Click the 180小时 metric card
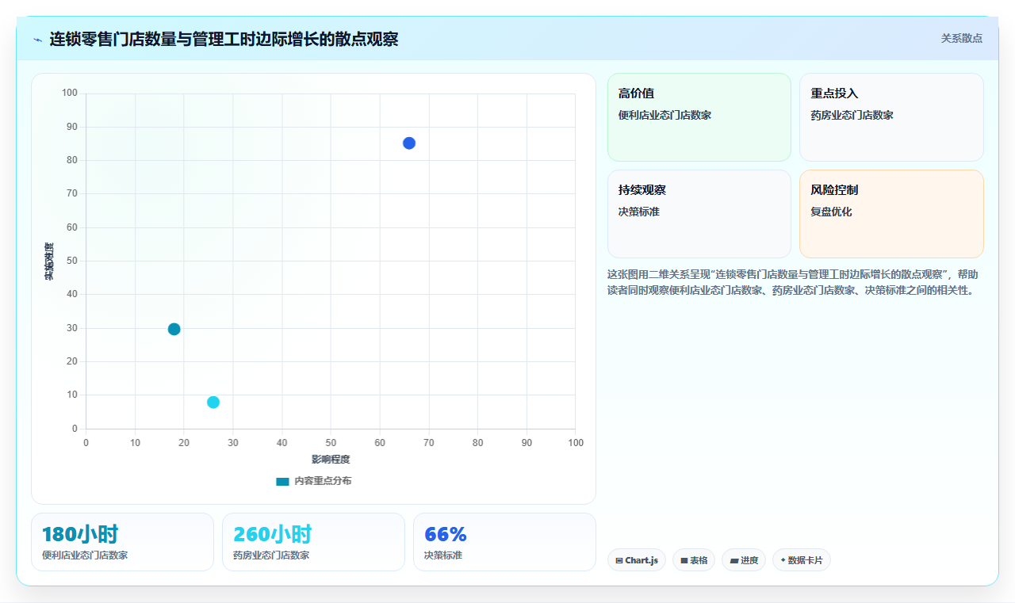Viewport: 1015px width, 603px height. 122,542
